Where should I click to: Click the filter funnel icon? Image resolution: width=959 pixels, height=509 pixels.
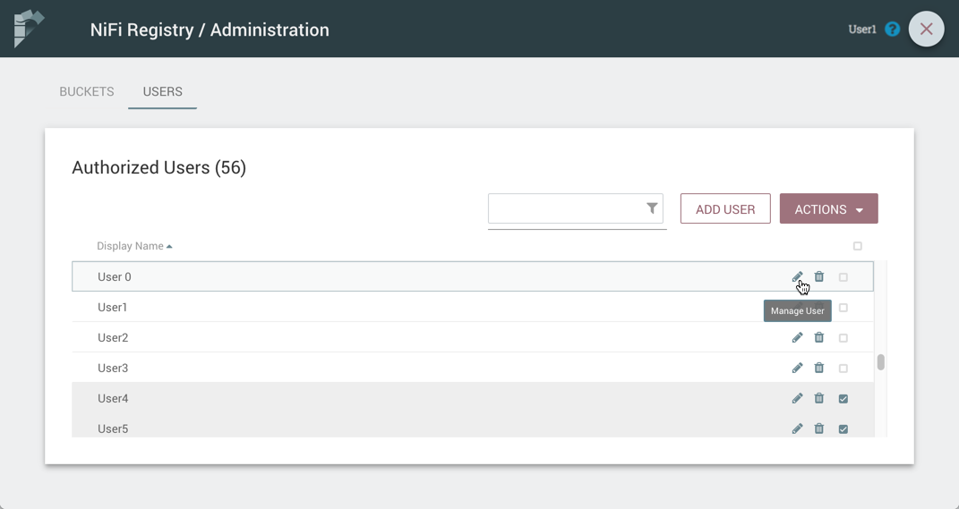[652, 208]
